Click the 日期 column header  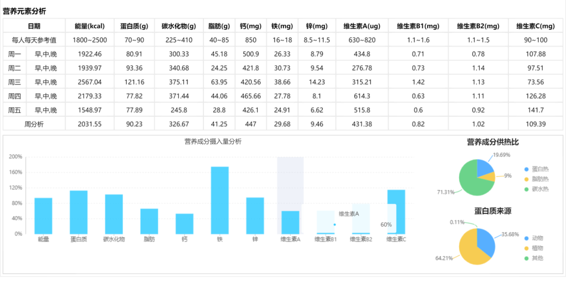click(x=34, y=26)
